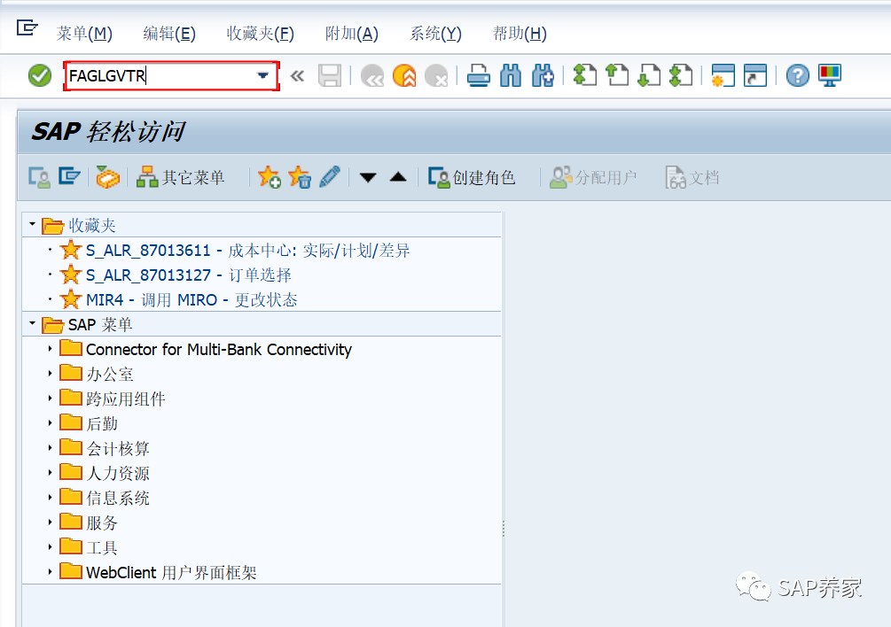Click the Delete Favorites star-trash icon
Viewport: 891px width, 627px height.
click(300, 178)
